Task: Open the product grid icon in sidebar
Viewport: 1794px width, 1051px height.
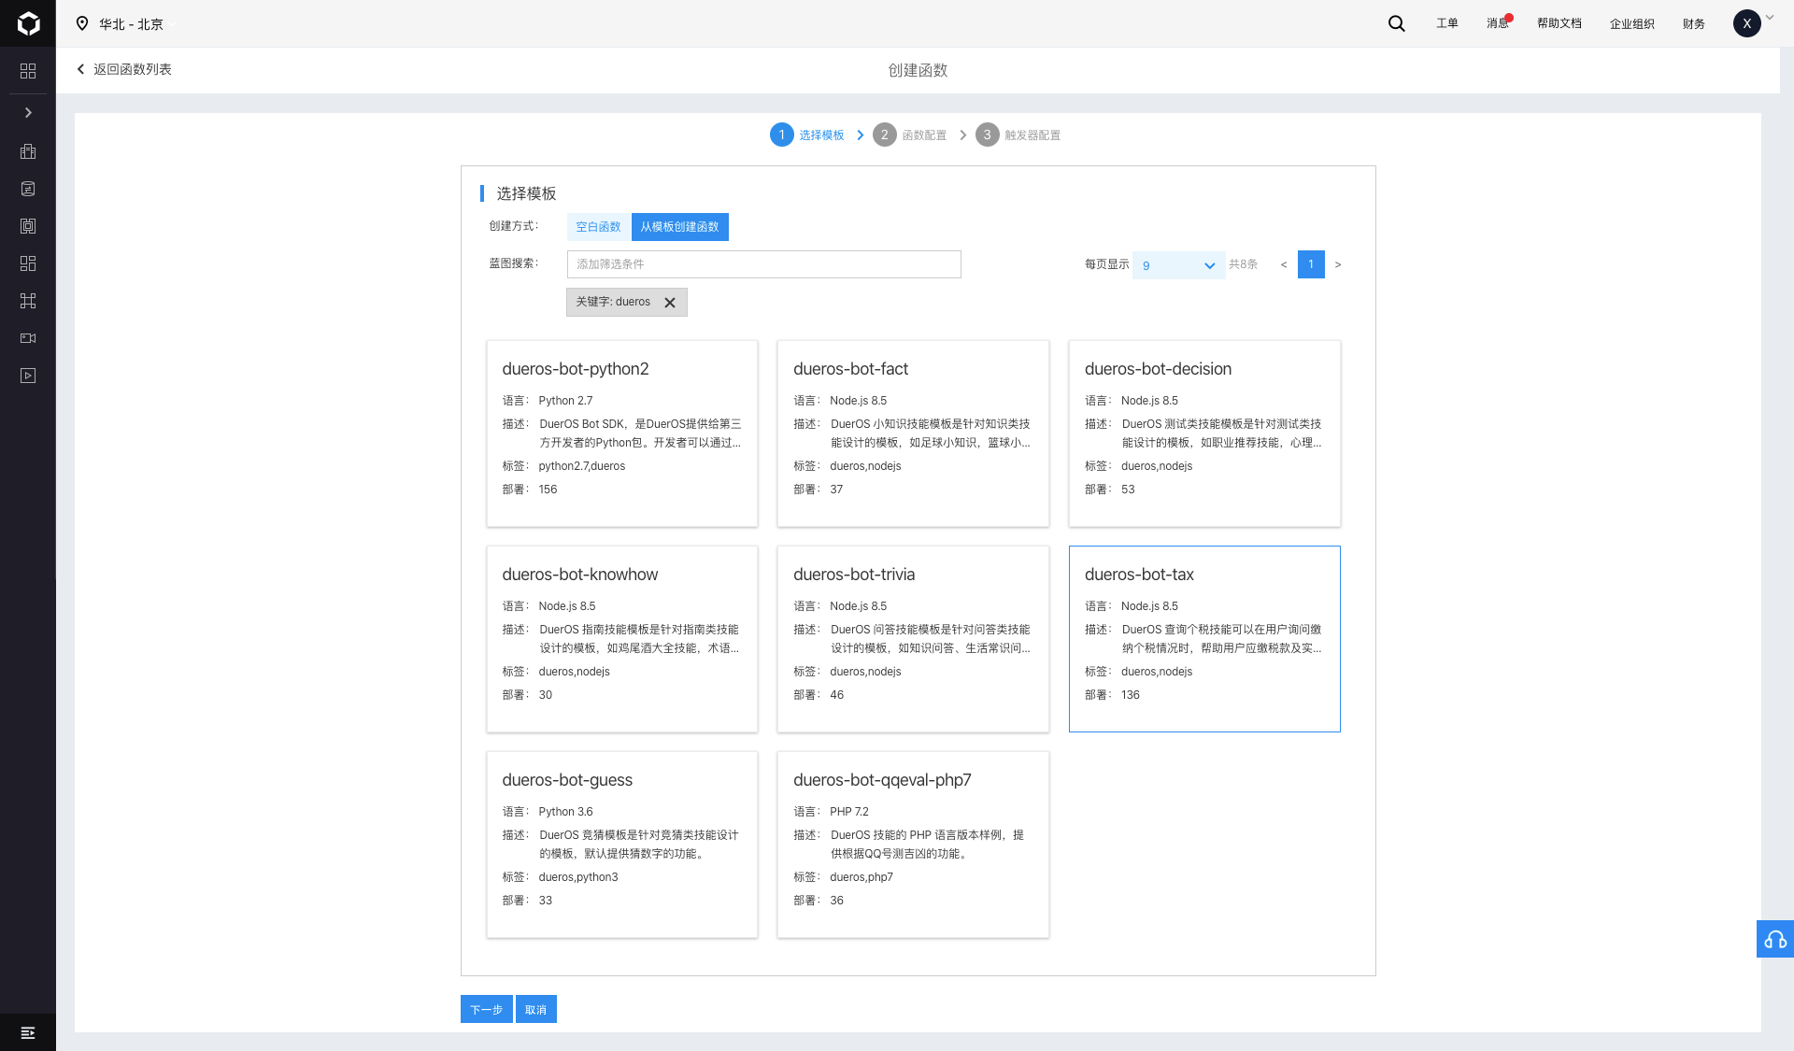Action: click(28, 71)
